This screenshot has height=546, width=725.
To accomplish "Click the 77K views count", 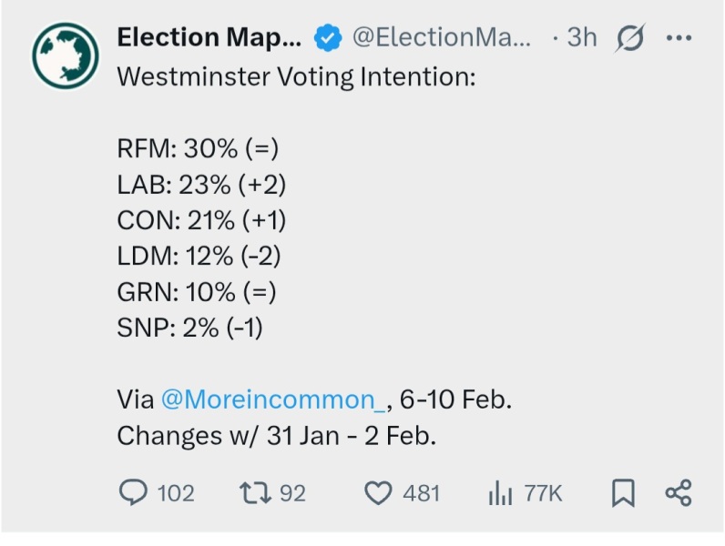I will 544,493.
